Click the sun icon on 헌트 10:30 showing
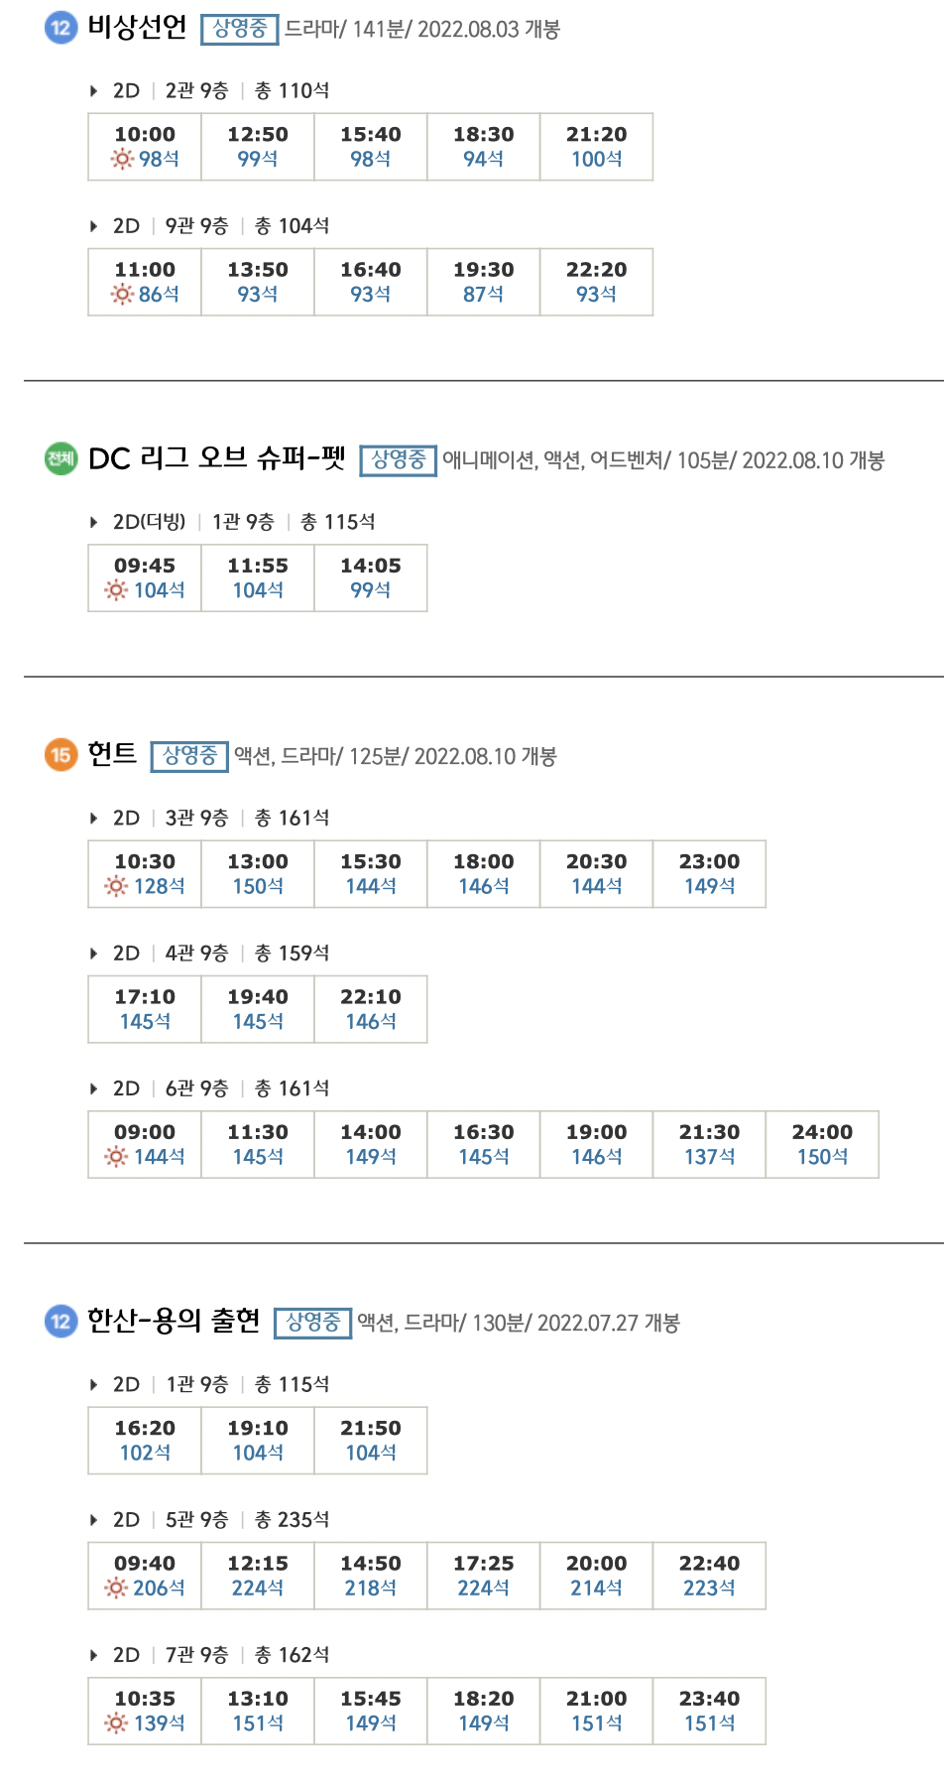 point(117,886)
